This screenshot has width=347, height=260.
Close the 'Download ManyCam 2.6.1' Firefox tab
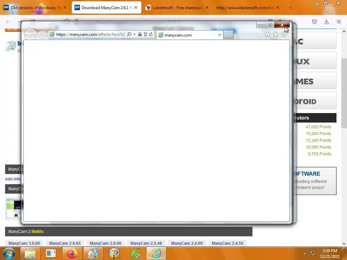(x=136, y=7)
